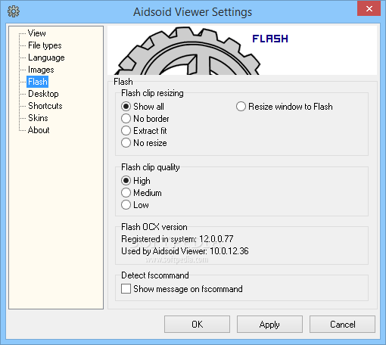Click the Used by Aidsoid Viewer: 10.0.12.36 text
The width and height of the screenshot is (386, 345).
click(x=185, y=251)
